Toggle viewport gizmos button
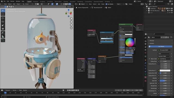Screen dimensions: 174x98 (x=52, y=4)
